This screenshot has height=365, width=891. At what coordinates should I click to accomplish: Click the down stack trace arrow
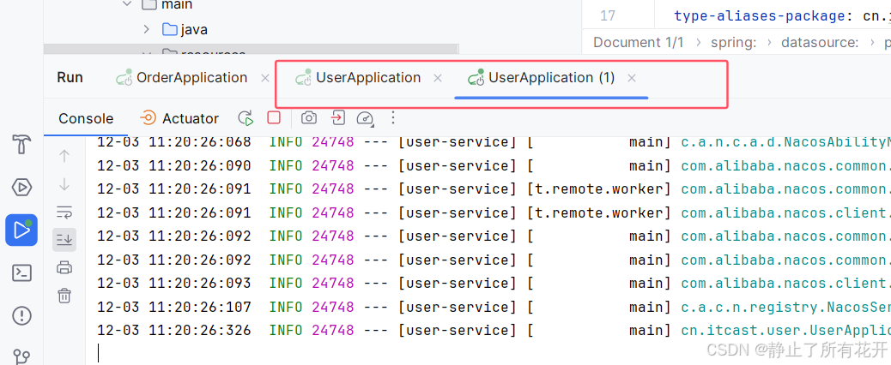(x=64, y=184)
